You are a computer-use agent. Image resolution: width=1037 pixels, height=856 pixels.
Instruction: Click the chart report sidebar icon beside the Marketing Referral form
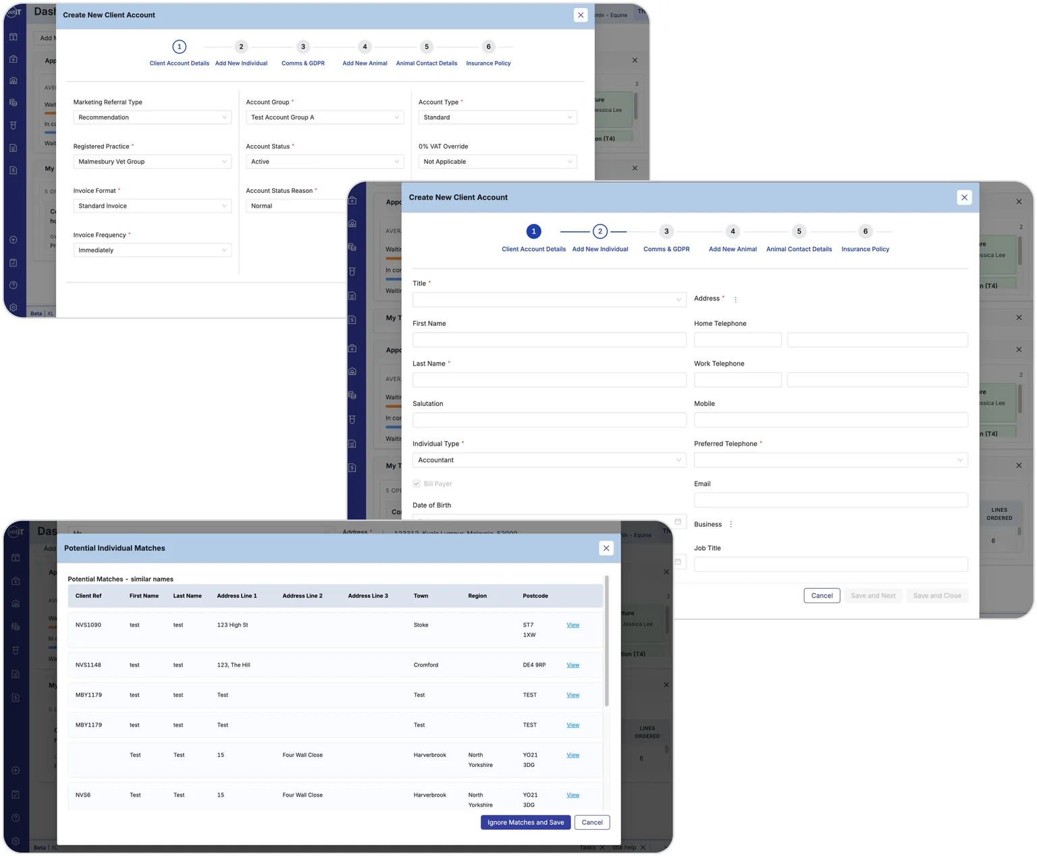(14, 148)
